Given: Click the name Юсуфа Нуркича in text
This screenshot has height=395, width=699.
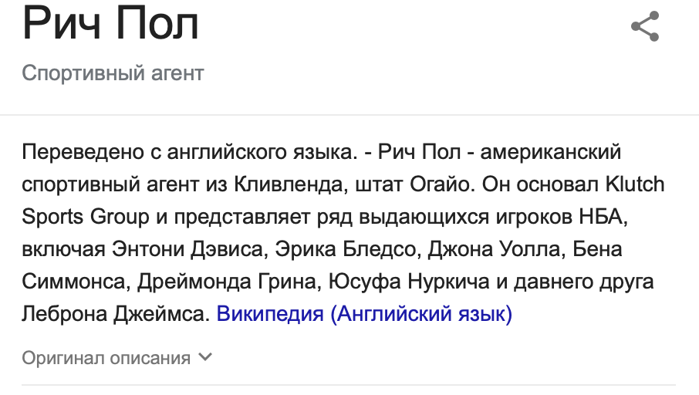Looking at the screenshot, I should coord(409,282).
